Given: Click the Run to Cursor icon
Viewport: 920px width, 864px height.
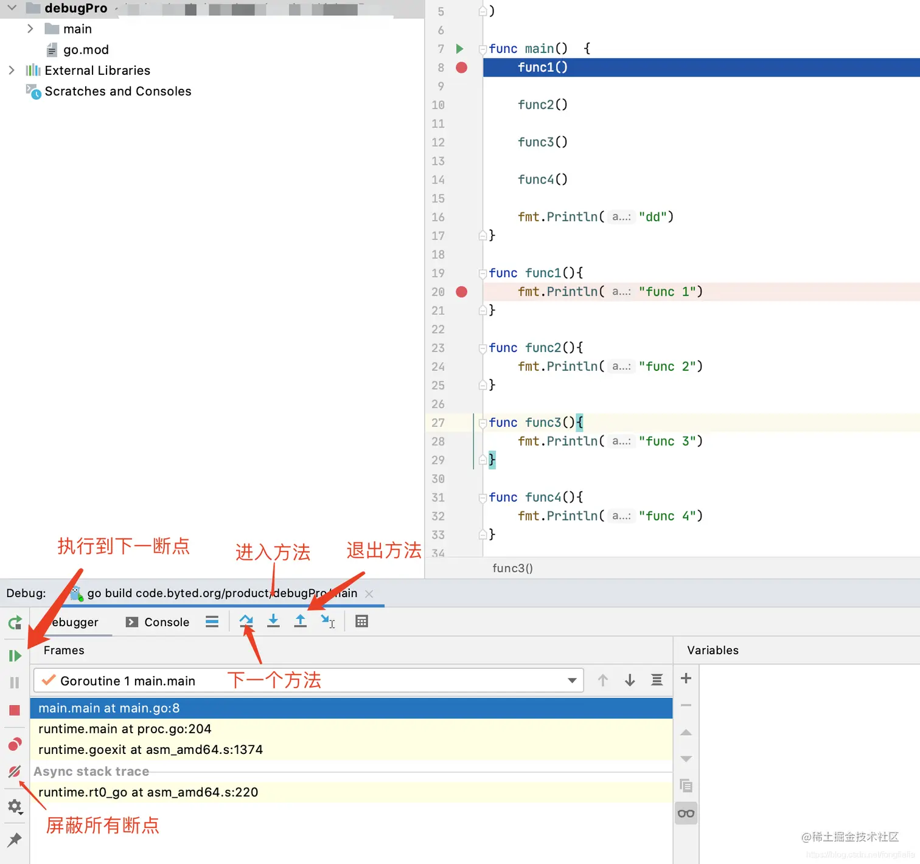Looking at the screenshot, I should (x=328, y=621).
